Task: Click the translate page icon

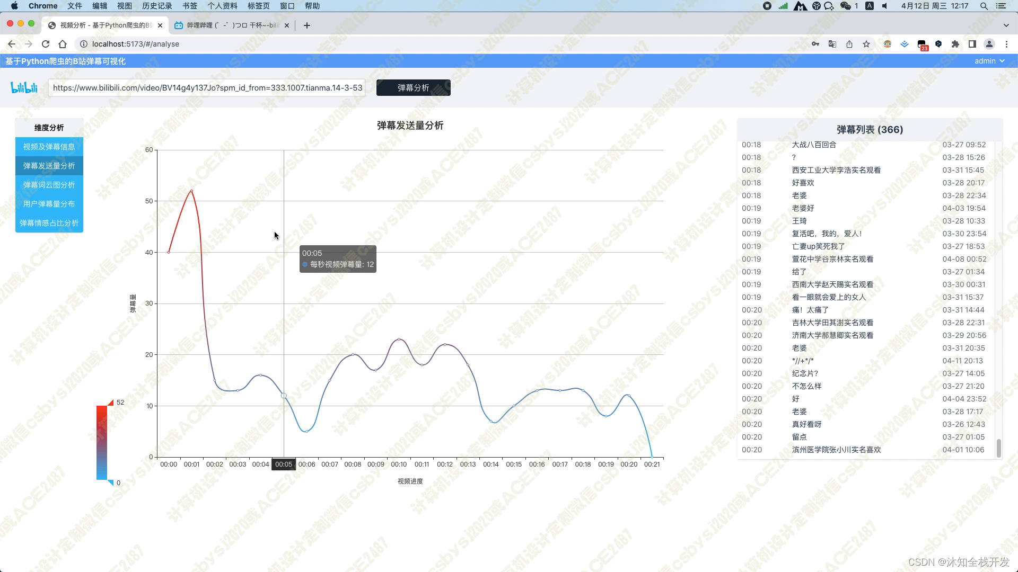Action: 832,44
